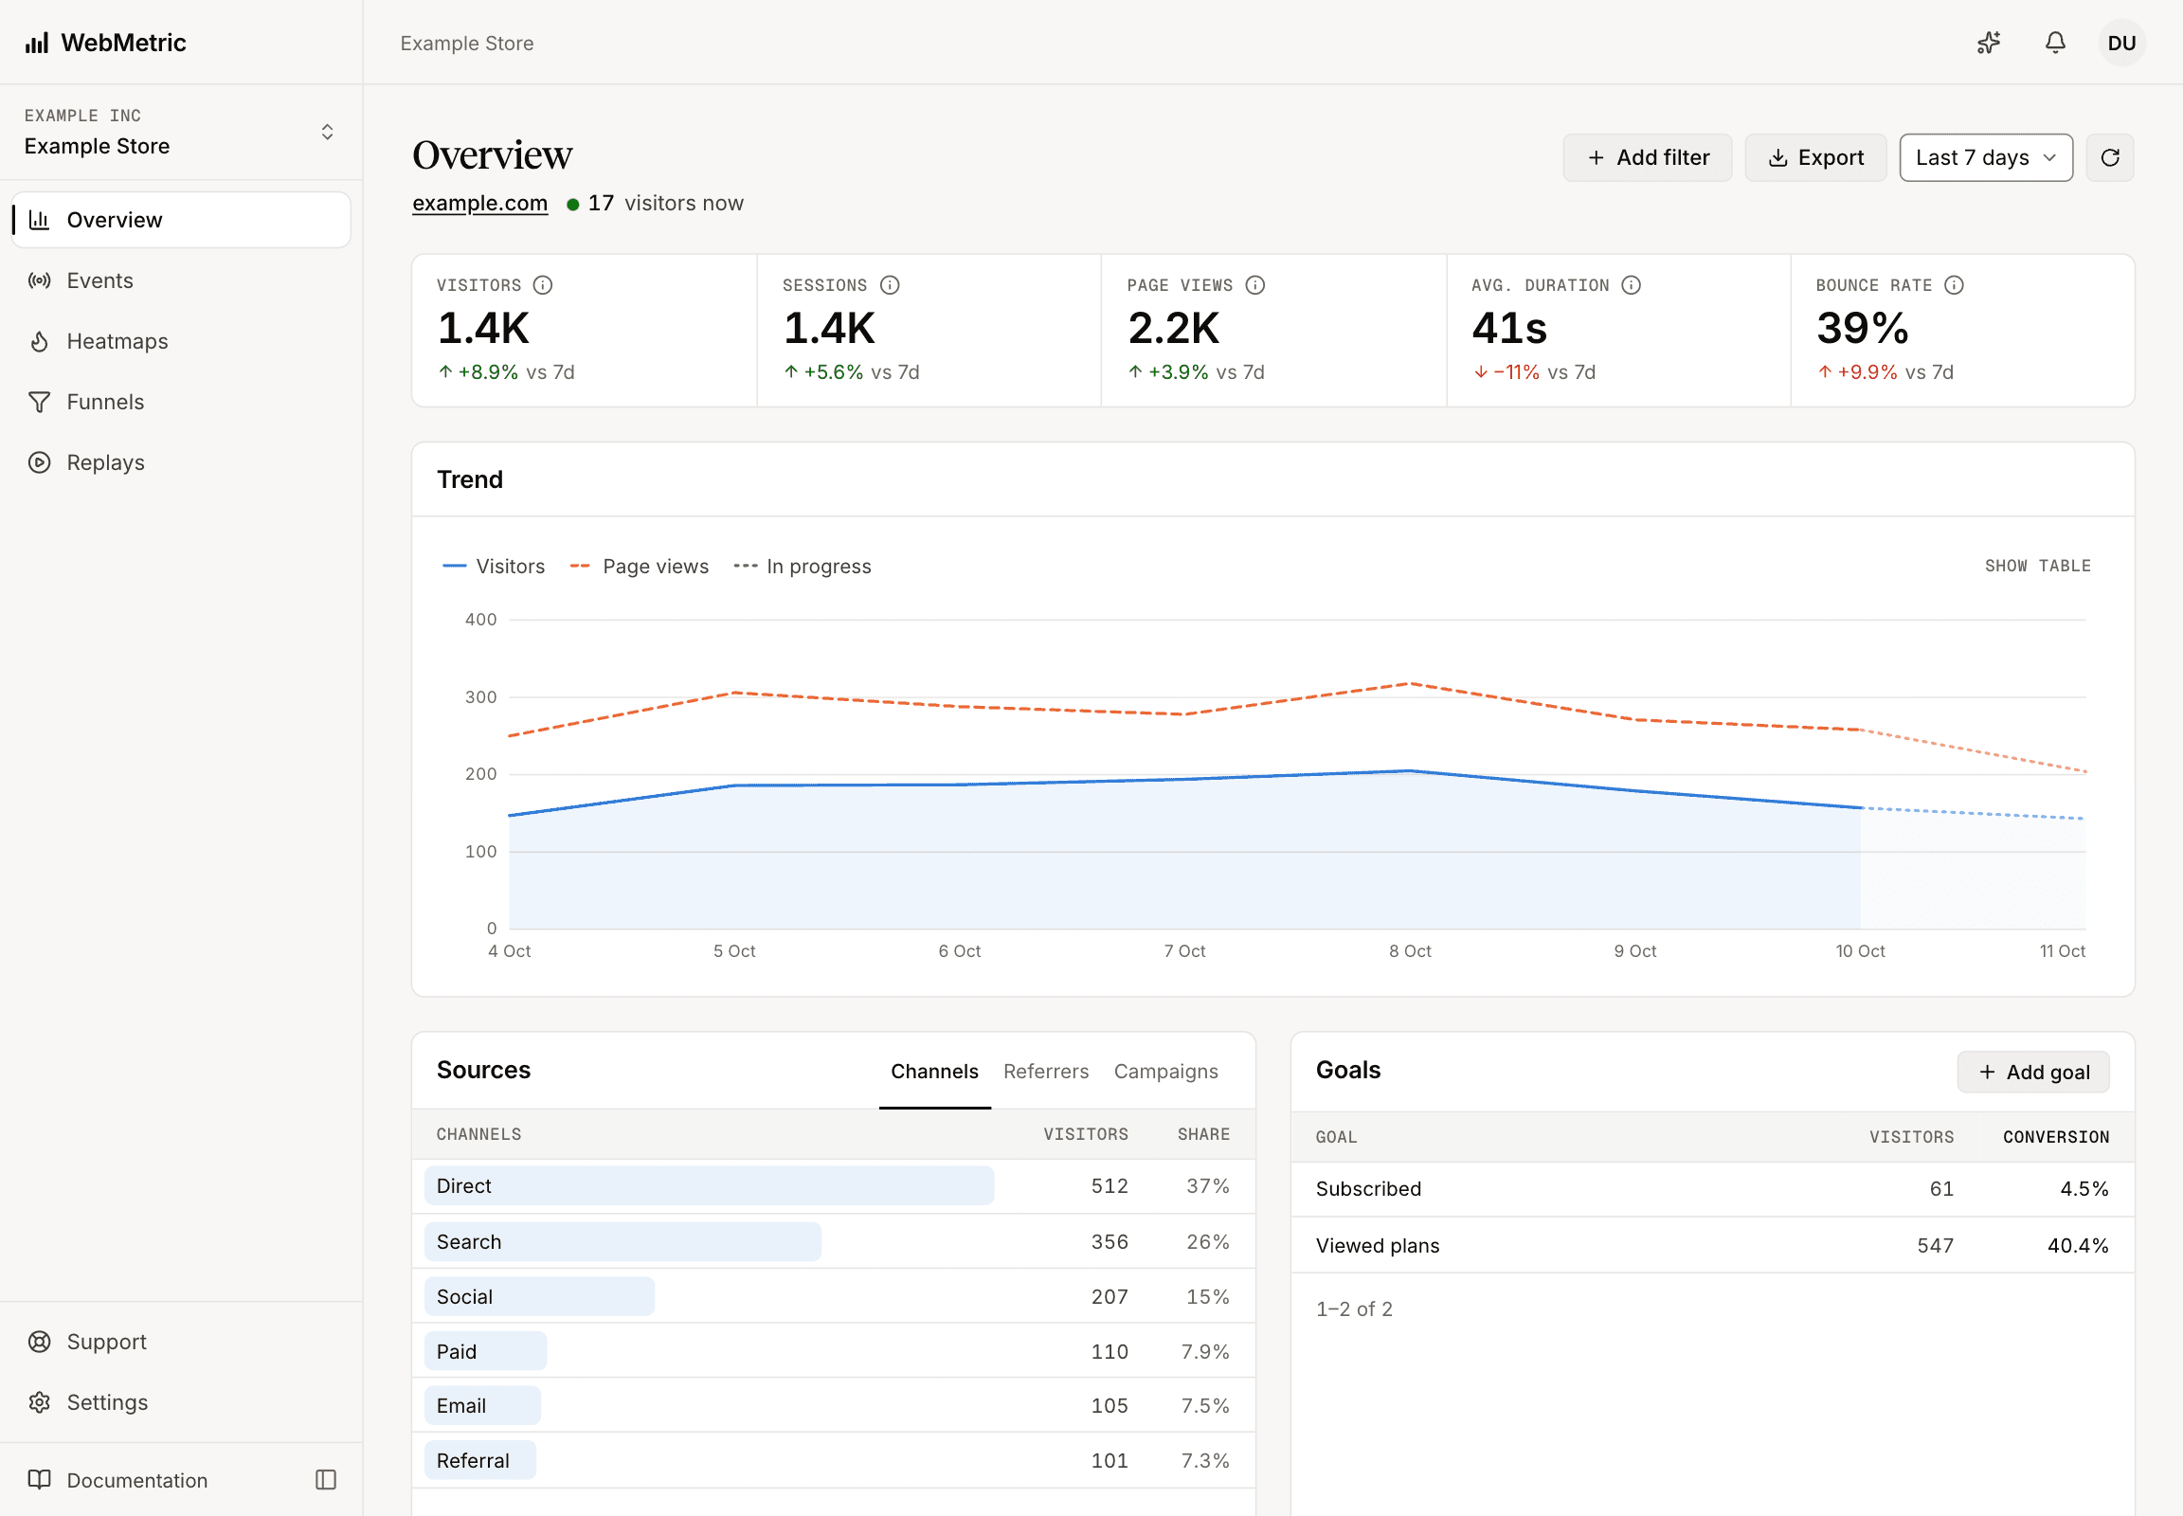Image resolution: width=2183 pixels, height=1516 pixels.
Task: Open Support page
Action: (x=181, y=1342)
